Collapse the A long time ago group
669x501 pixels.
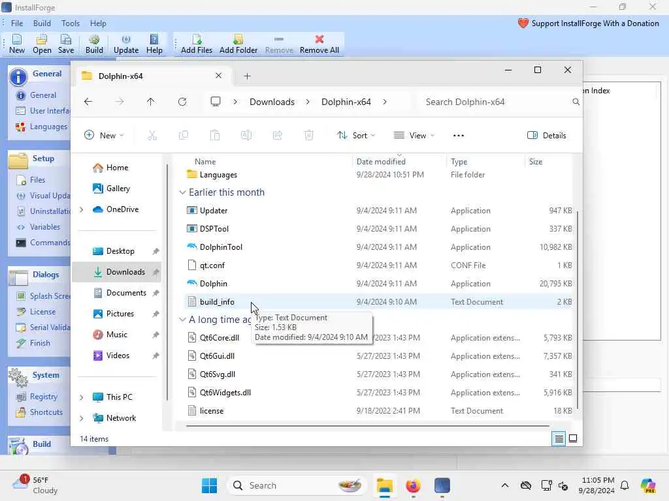click(182, 320)
